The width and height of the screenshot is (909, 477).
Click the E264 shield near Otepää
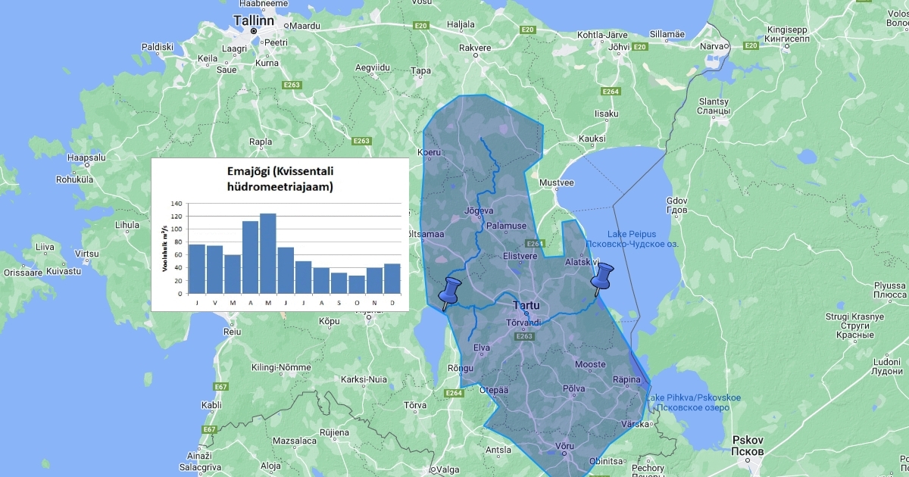(454, 393)
